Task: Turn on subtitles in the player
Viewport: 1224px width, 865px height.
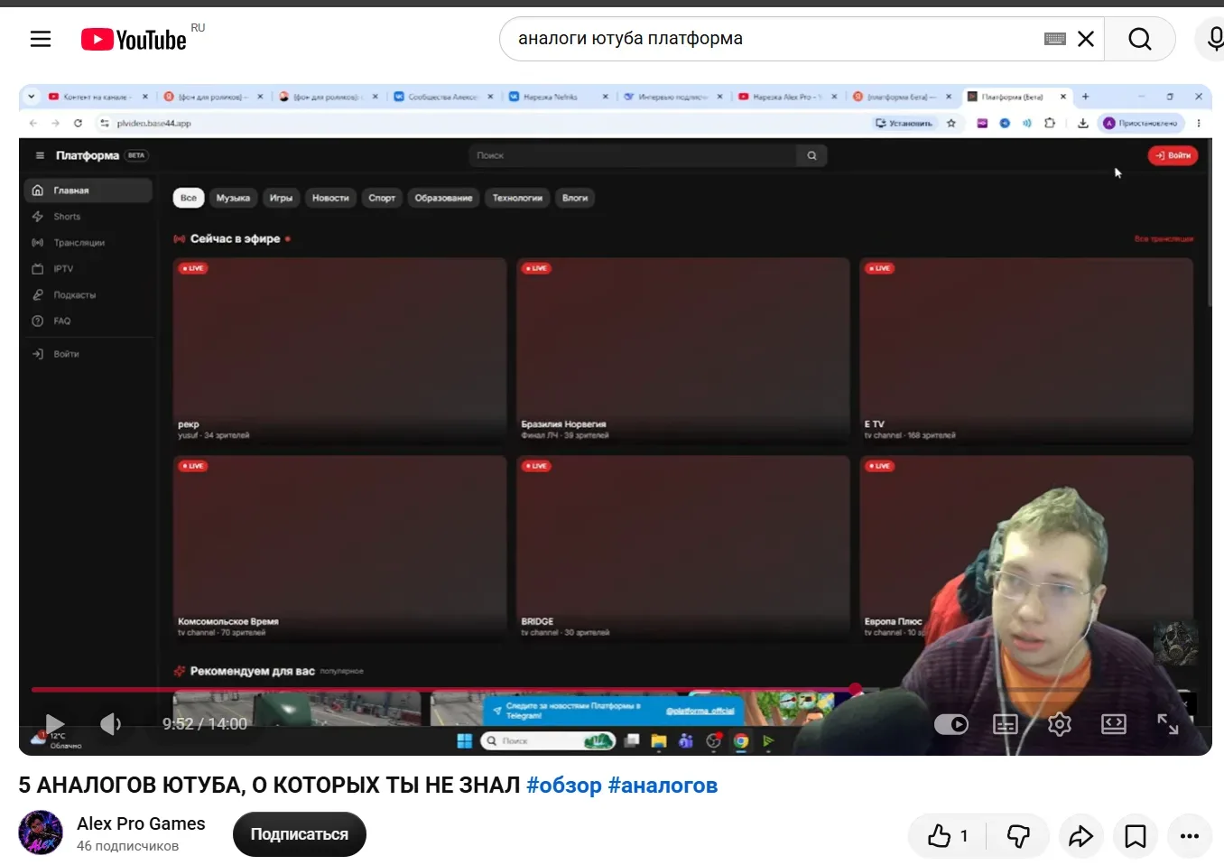Action: click(x=1006, y=724)
